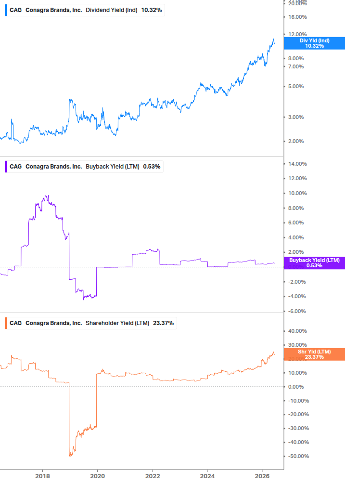Click the 7.00% tick on dividend axis
The image size is (345, 484).
tap(296, 66)
